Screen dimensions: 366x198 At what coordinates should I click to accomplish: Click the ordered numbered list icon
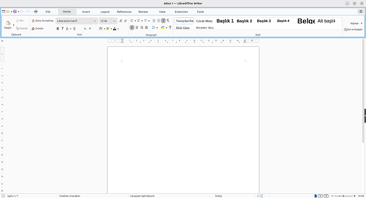coord(138,21)
